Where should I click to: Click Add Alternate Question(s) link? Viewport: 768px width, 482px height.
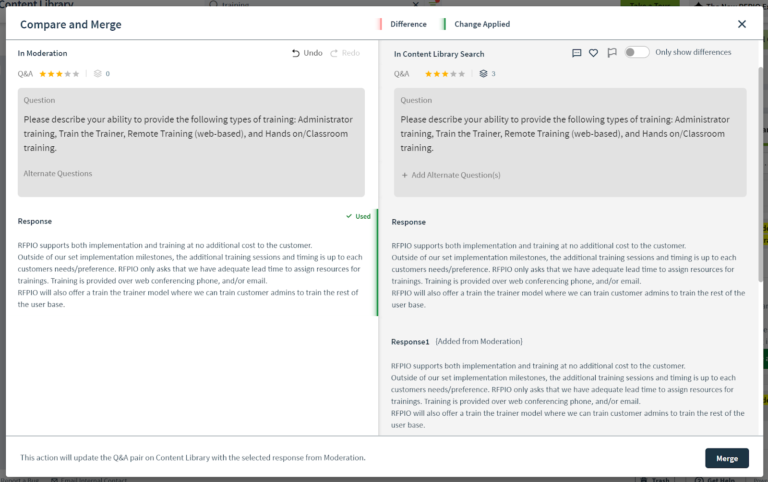(x=456, y=175)
